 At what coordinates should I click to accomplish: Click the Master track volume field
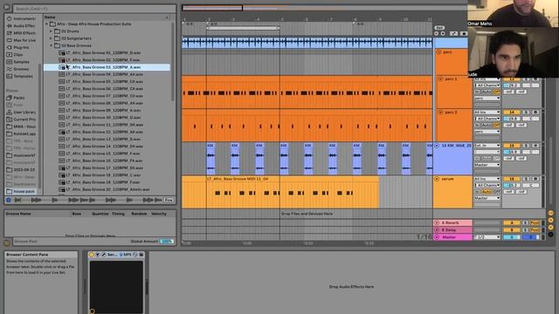tap(512, 237)
